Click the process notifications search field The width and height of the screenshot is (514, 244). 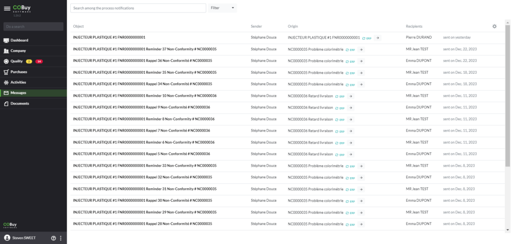(138, 8)
